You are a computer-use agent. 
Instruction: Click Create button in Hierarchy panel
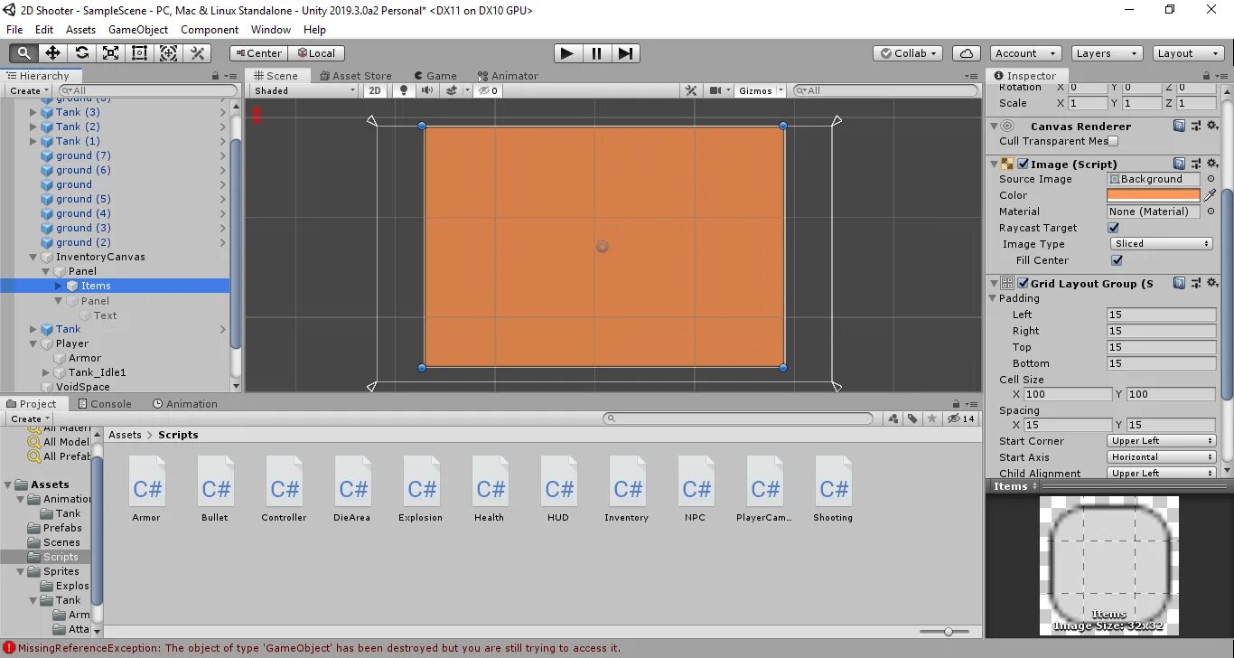point(29,90)
